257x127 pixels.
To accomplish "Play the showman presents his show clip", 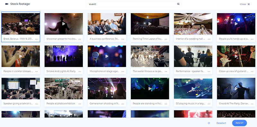I will click(x=64, y=24).
